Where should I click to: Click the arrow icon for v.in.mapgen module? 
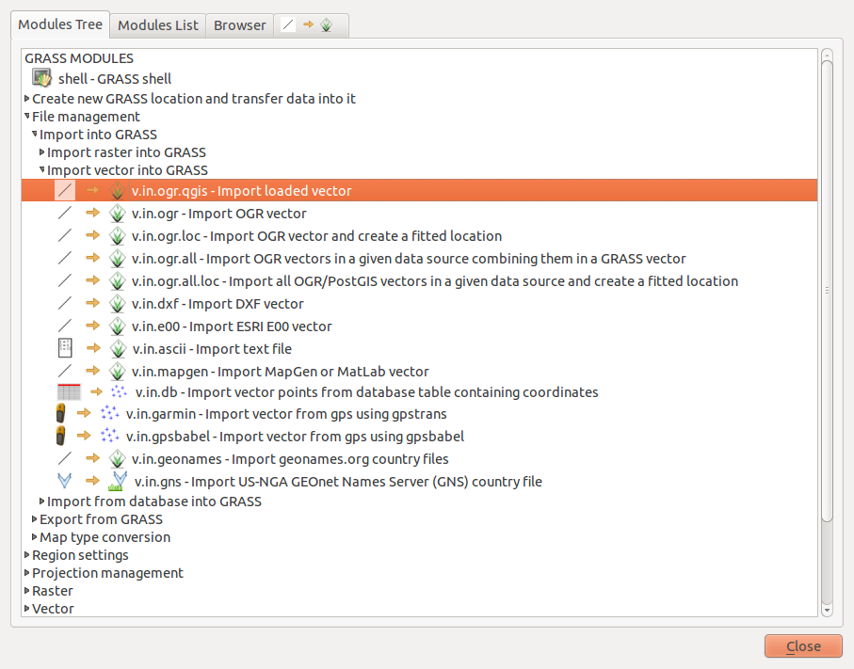tap(92, 372)
